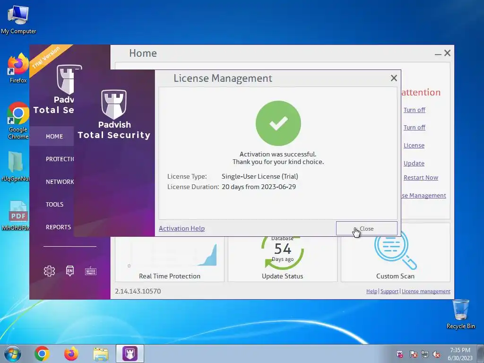This screenshot has width=484, height=363.
Task: Open the Update Status card
Action: point(283,259)
